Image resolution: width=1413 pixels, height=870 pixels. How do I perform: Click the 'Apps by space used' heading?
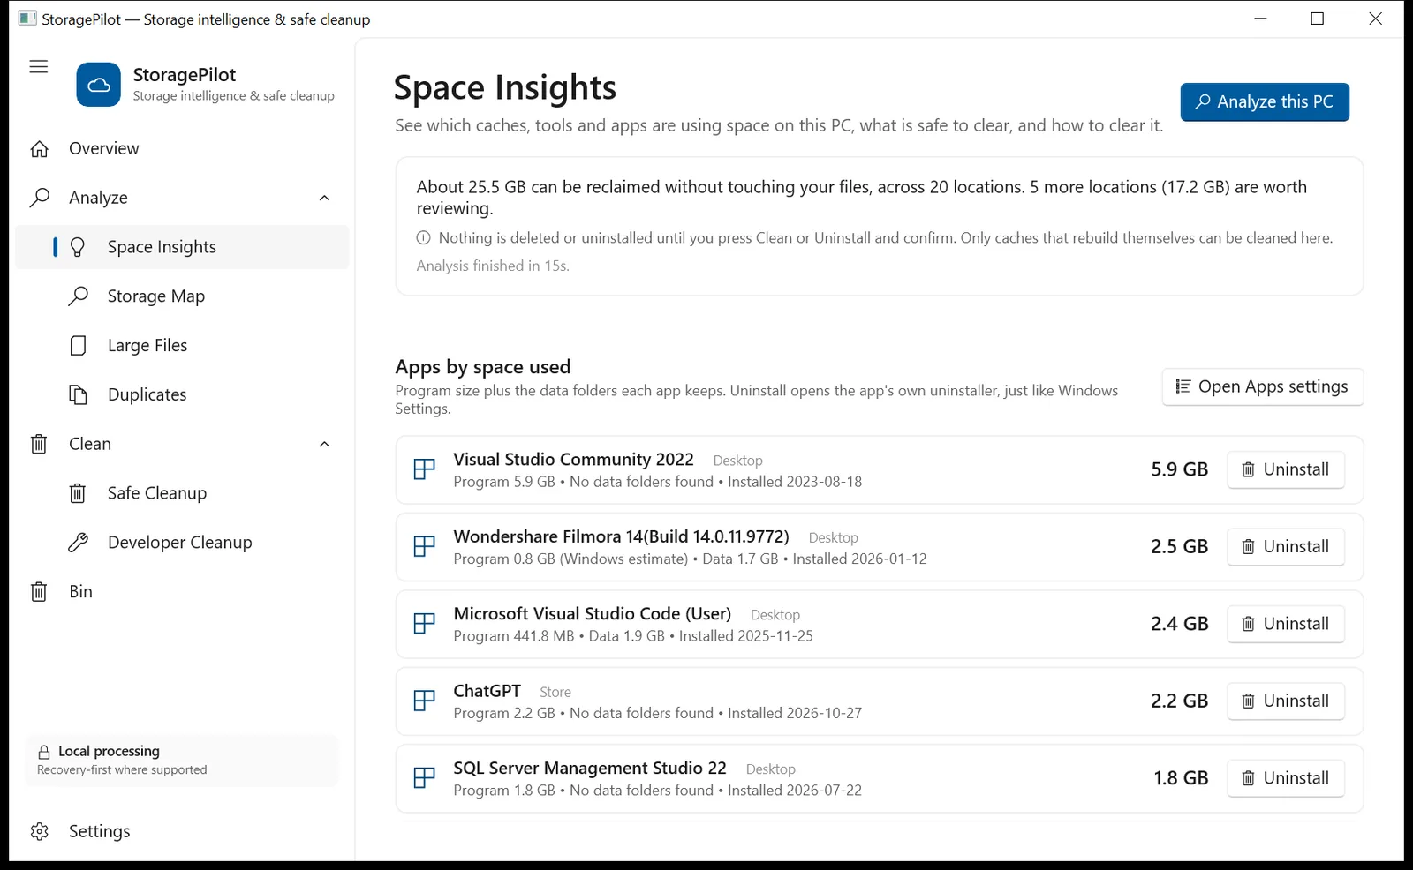[483, 367]
